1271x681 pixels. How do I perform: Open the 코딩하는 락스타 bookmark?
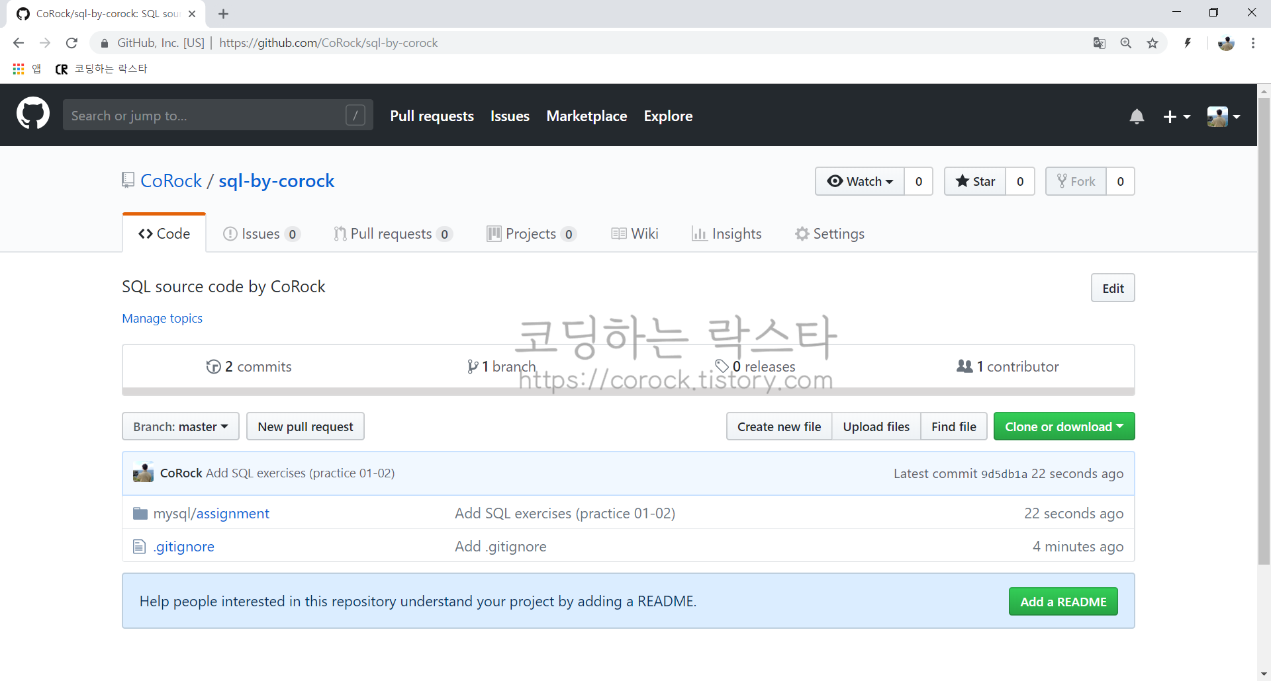(x=101, y=69)
